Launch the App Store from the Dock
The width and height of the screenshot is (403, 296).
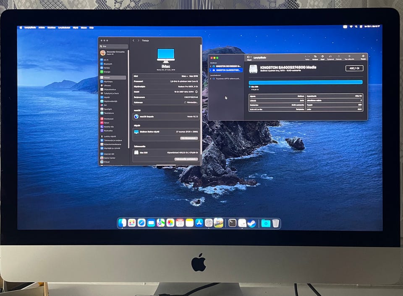coord(199,223)
